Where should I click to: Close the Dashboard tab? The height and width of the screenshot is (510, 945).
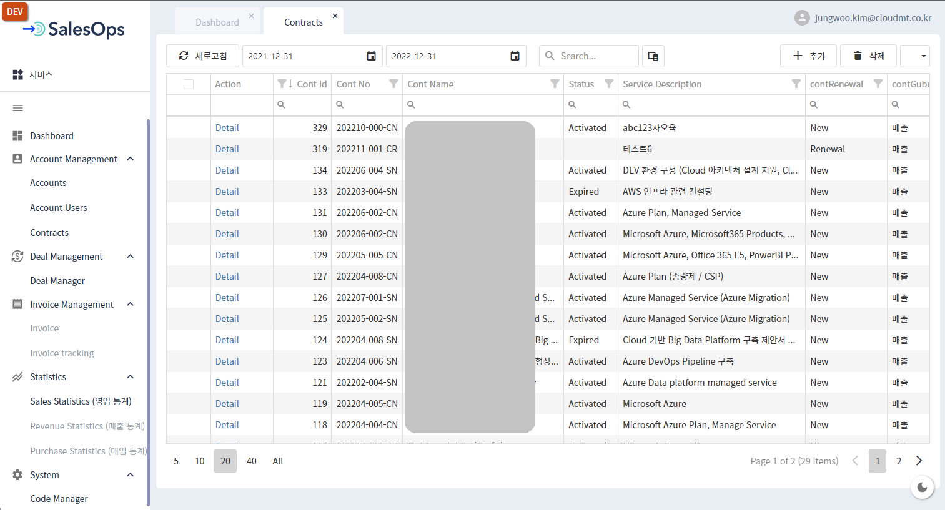point(251,16)
